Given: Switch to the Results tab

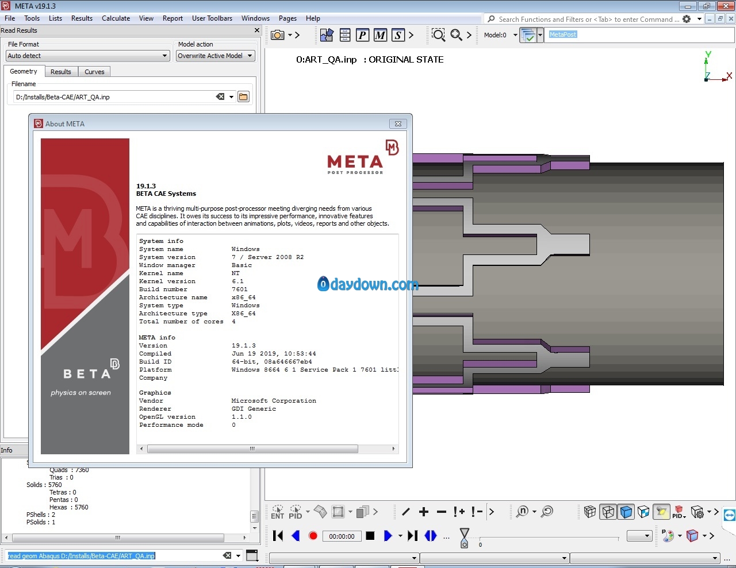Looking at the screenshot, I should coord(60,72).
